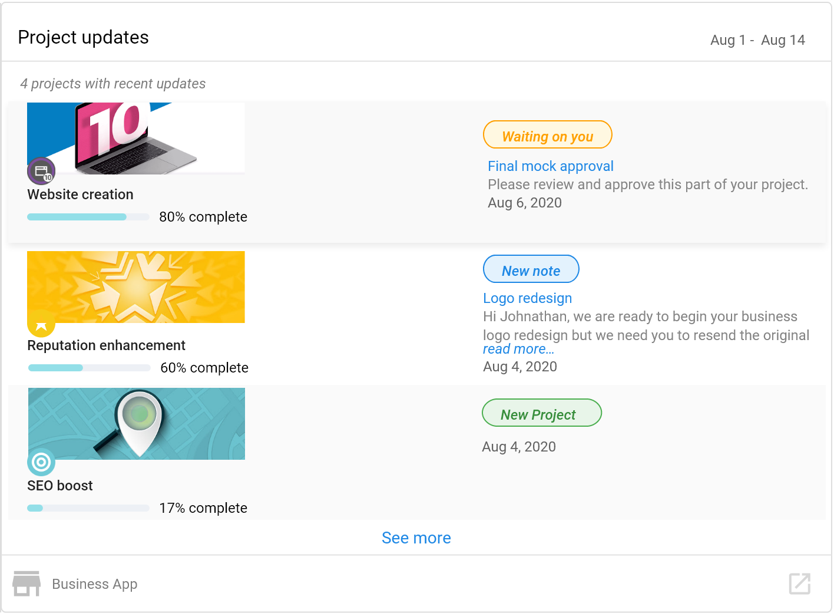Click the yellow star badge icon

pos(41,323)
